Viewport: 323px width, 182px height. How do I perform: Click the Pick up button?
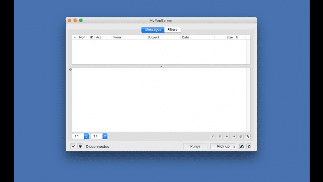pos(223,146)
